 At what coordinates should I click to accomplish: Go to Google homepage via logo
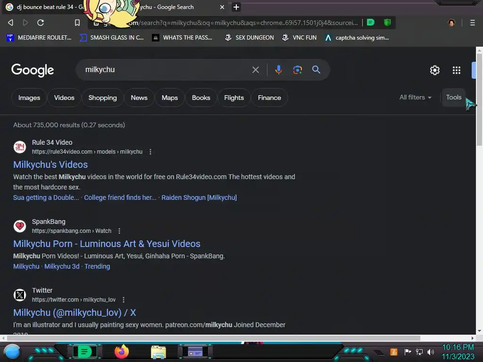pyautogui.click(x=33, y=70)
